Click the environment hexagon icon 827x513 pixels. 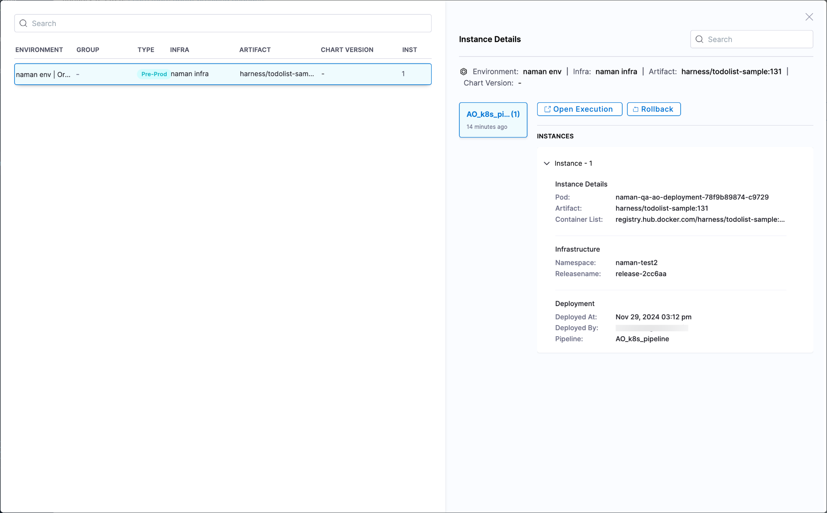click(x=464, y=72)
